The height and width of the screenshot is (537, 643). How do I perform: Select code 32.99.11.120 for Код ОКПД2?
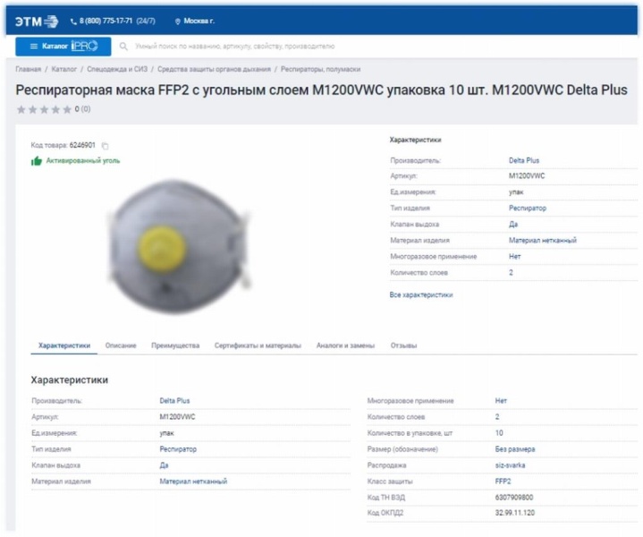(514, 513)
